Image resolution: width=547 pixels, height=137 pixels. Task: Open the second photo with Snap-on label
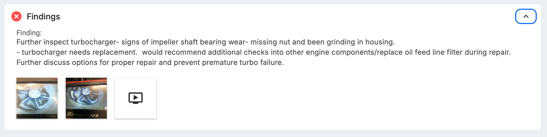[x=86, y=98]
